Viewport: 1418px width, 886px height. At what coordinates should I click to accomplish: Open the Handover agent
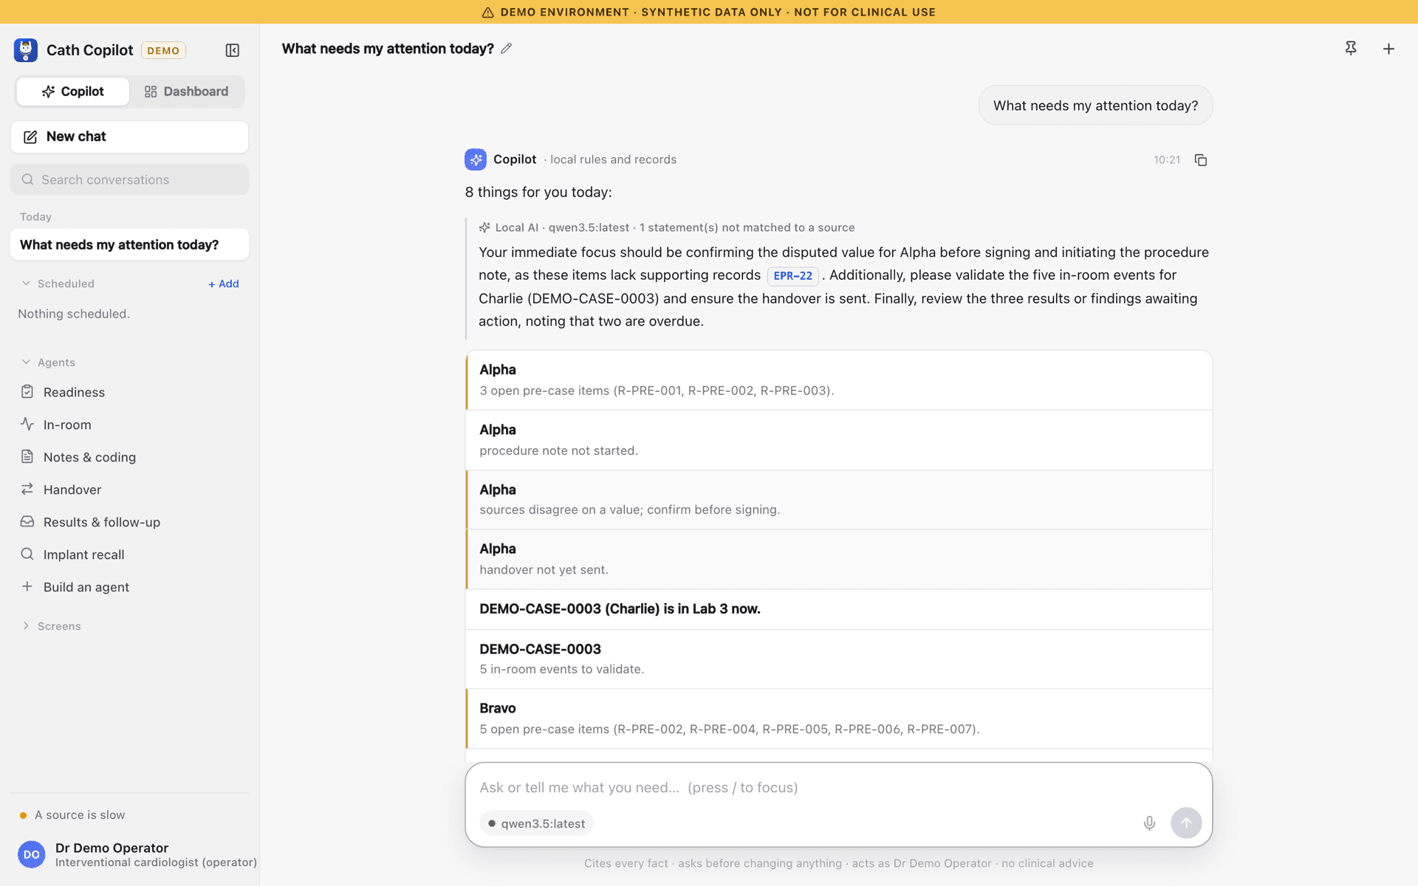click(x=129, y=490)
